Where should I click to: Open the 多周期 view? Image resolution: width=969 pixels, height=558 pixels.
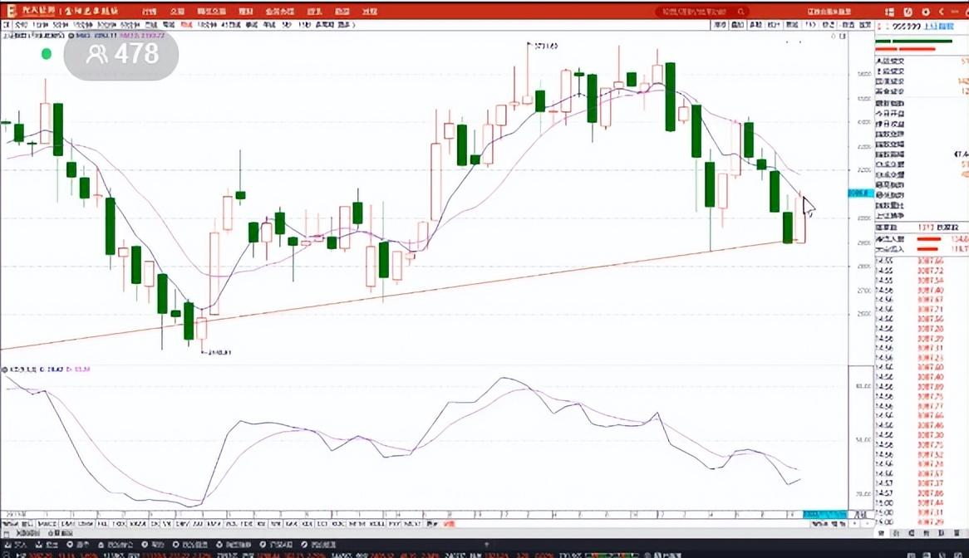[x=324, y=25]
